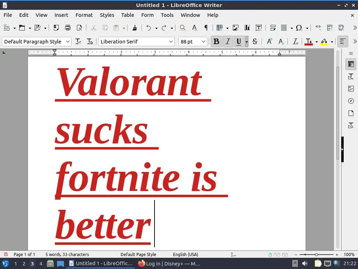Click the New document icon
This screenshot has height=269, width=358.
coord(7,28)
